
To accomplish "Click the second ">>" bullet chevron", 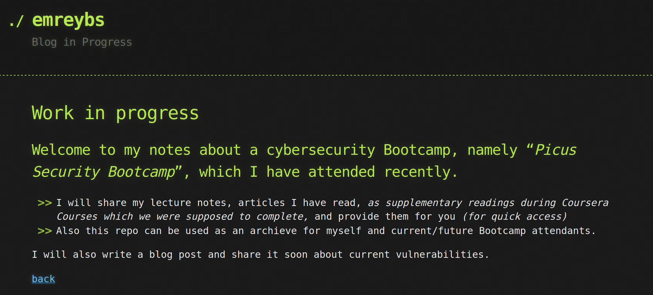I will tap(45, 231).
